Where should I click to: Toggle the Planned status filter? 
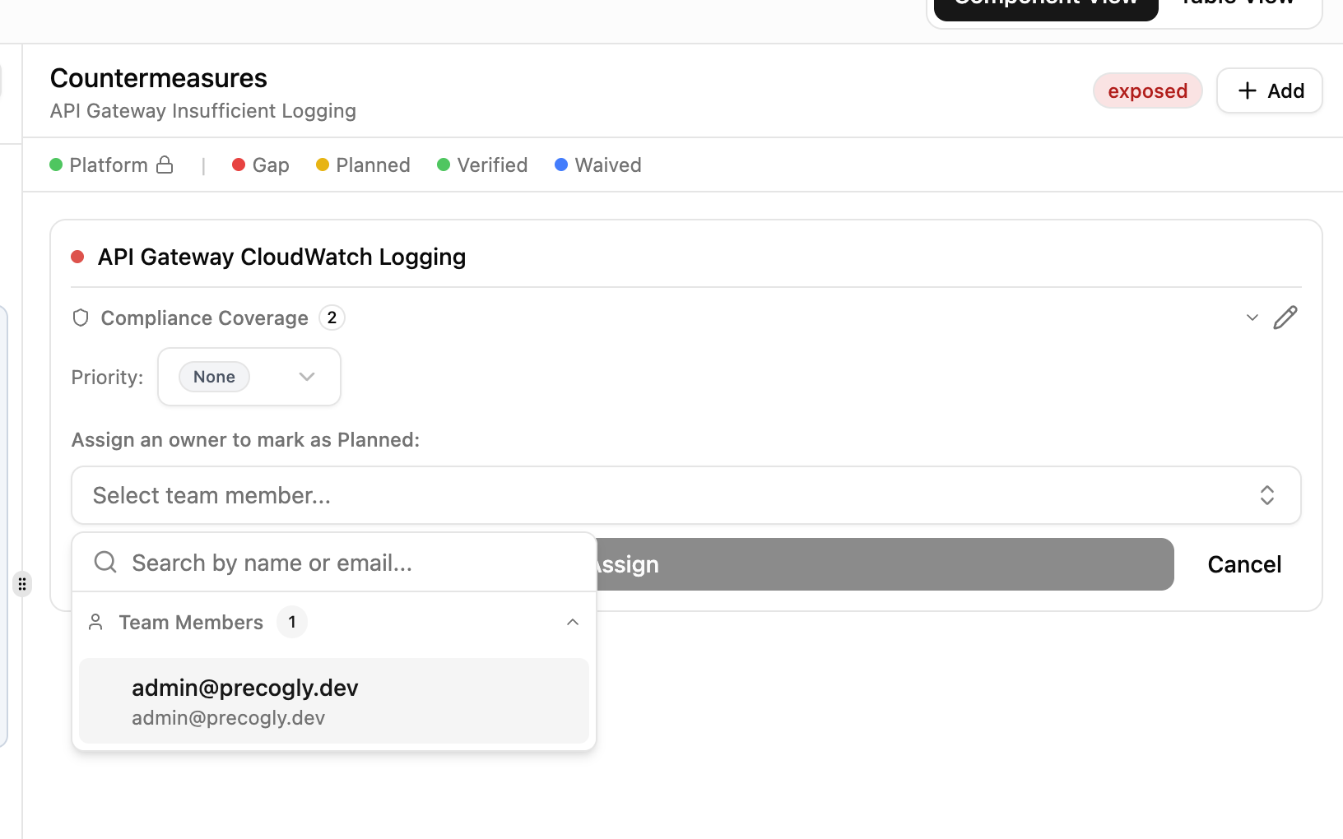363,165
